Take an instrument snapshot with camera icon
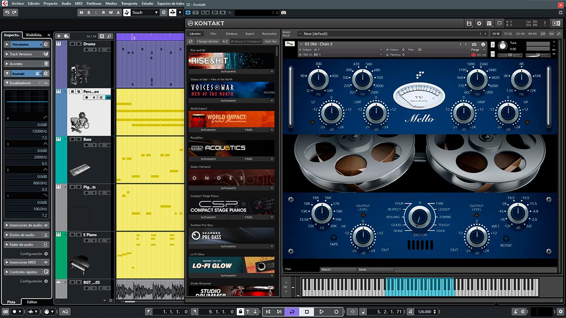 click(x=474, y=44)
